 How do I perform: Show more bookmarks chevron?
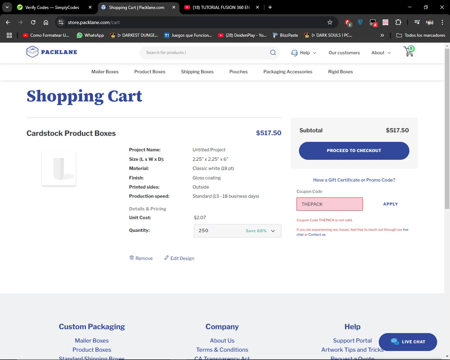pos(382,35)
